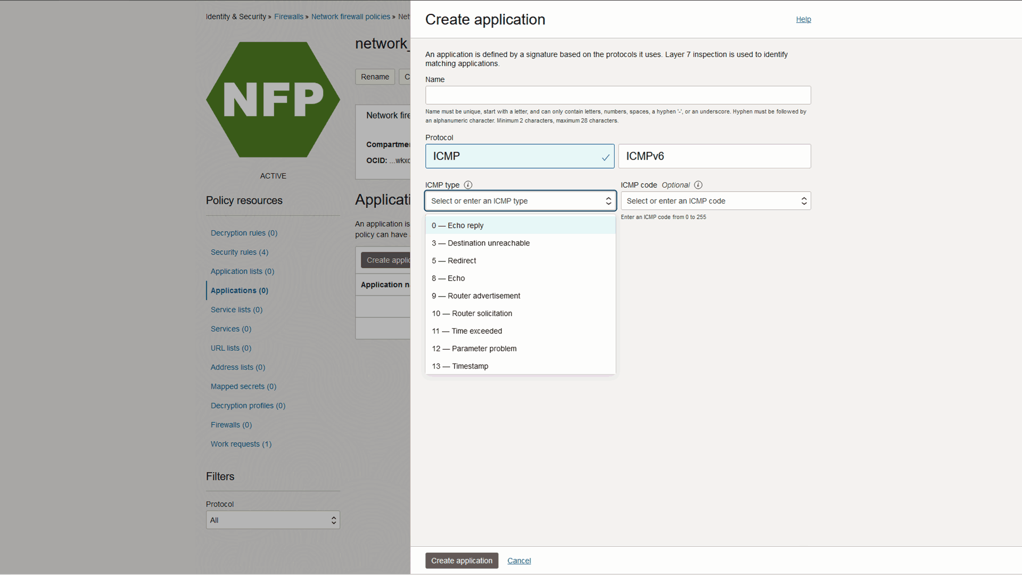Image resolution: width=1022 pixels, height=575 pixels.
Task: Open the ICMP type dropdown
Action: click(520, 201)
